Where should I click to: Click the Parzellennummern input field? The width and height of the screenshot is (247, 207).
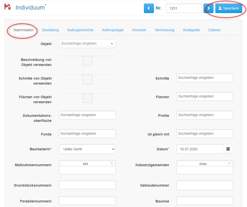coord(87,200)
